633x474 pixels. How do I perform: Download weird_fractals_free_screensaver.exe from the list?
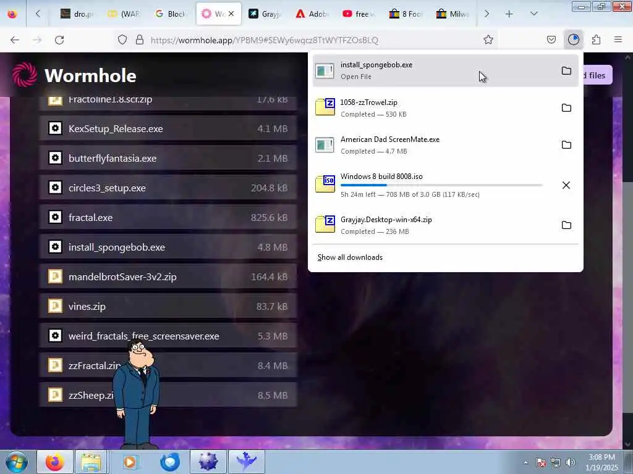(168, 336)
